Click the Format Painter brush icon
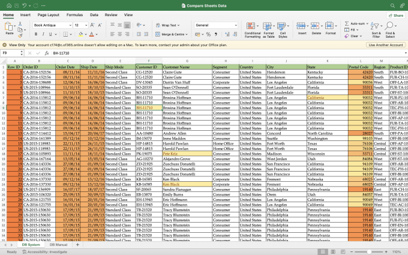 [x=20, y=35]
